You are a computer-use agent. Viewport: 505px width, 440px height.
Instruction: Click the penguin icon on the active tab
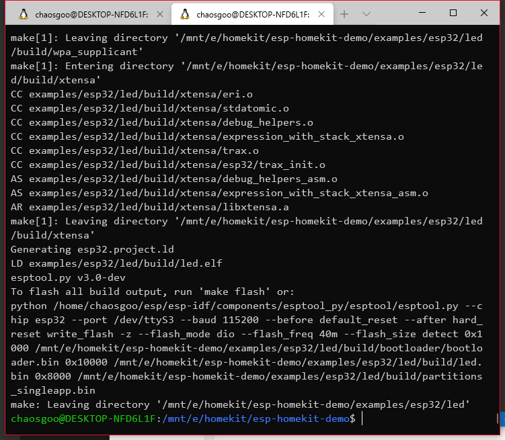pos(185,13)
